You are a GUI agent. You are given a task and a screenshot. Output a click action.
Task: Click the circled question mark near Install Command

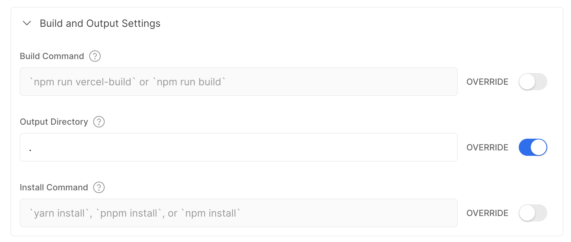pyautogui.click(x=98, y=187)
